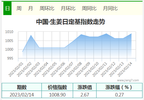The height and width of the screenshot is (100, 144).
Task: Switch to the 月 monthly tab
Action: (30, 8)
